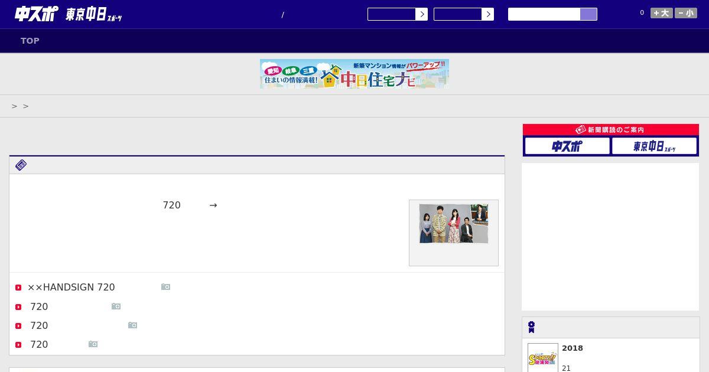
Task: Click the 中スポ logo in the header
Action: 37,14
